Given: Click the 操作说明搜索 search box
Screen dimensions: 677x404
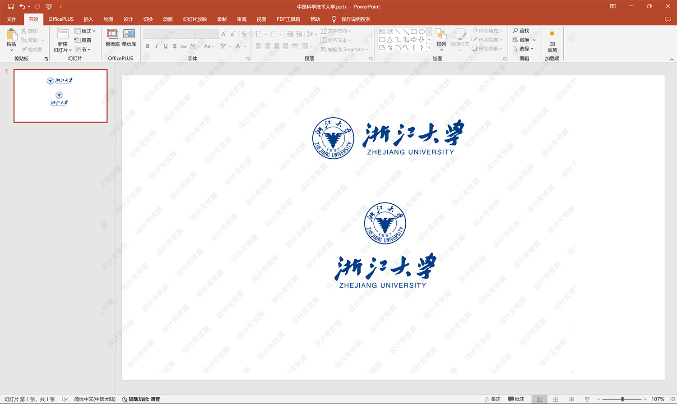Looking at the screenshot, I should (356, 19).
